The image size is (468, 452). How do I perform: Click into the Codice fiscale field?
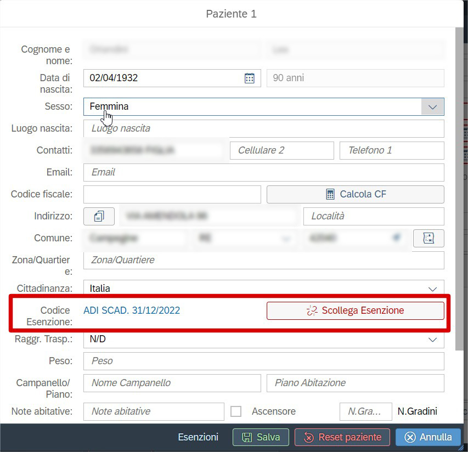tap(172, 194)
